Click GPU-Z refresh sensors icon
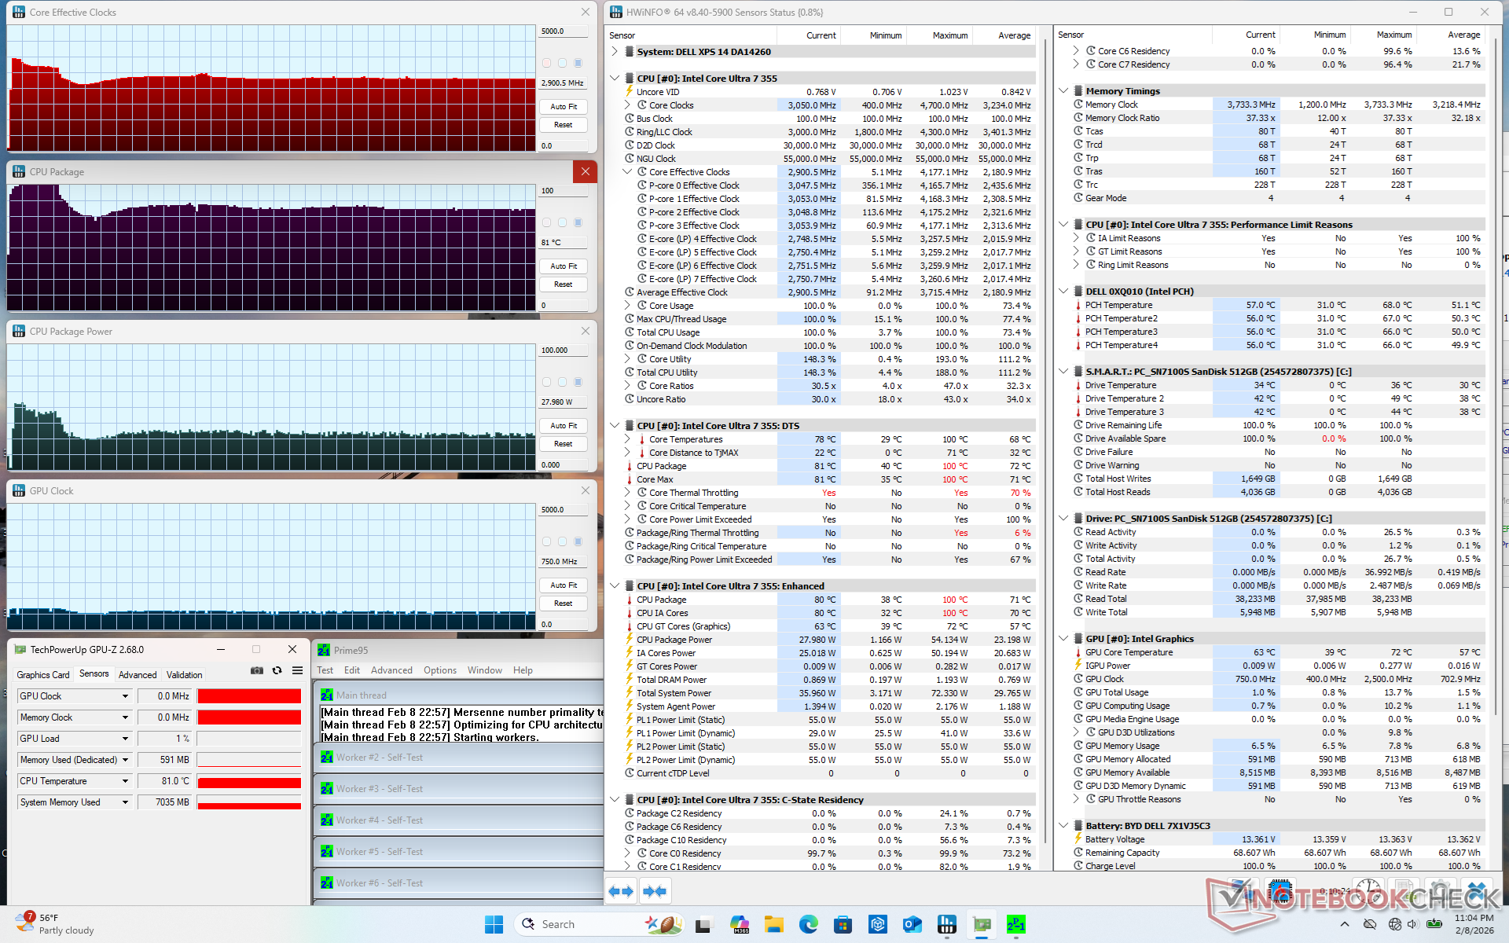Image resolution: width=1509 pixels, height=943 pixels. pos(277,670)
